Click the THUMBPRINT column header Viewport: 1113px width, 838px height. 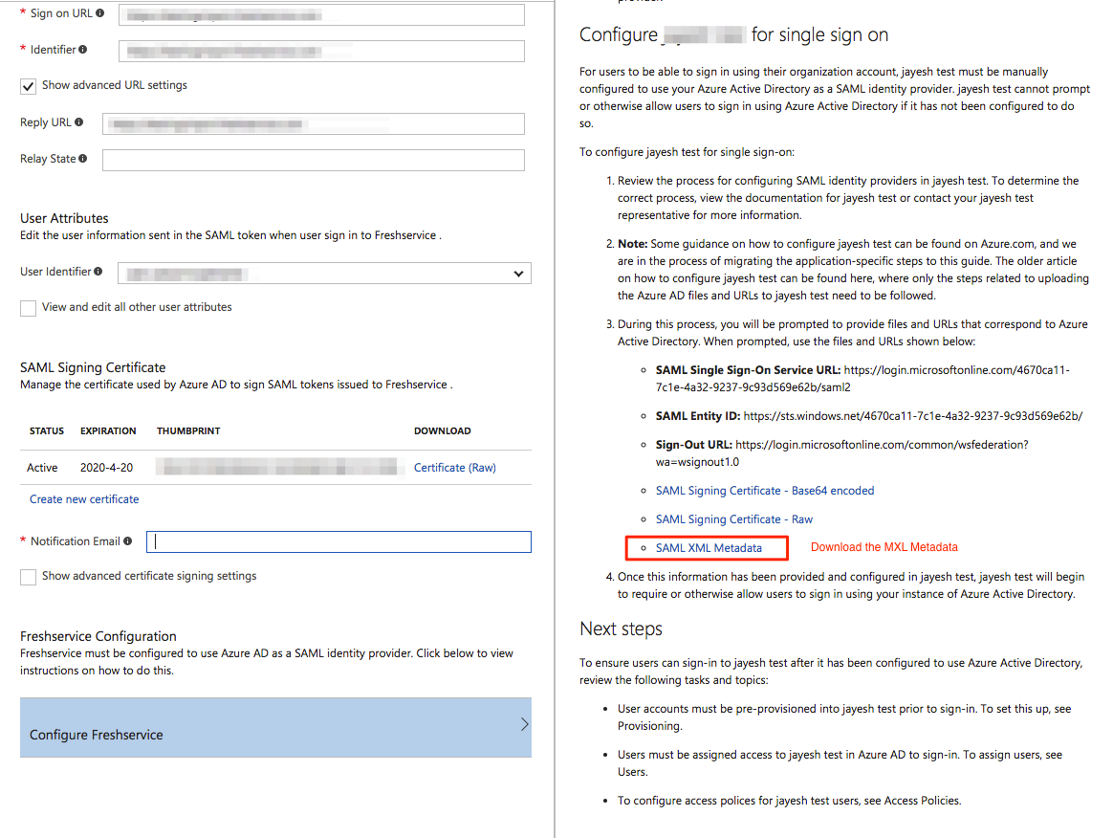(188, 431)
